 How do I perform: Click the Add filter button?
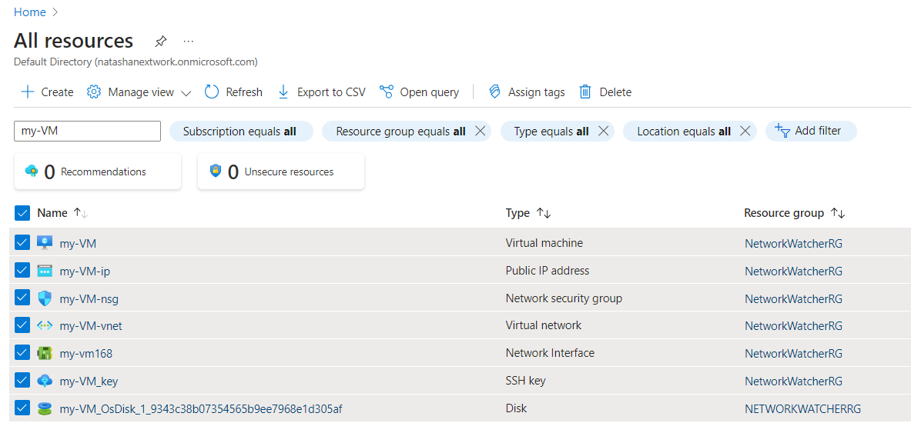[810, 131]
